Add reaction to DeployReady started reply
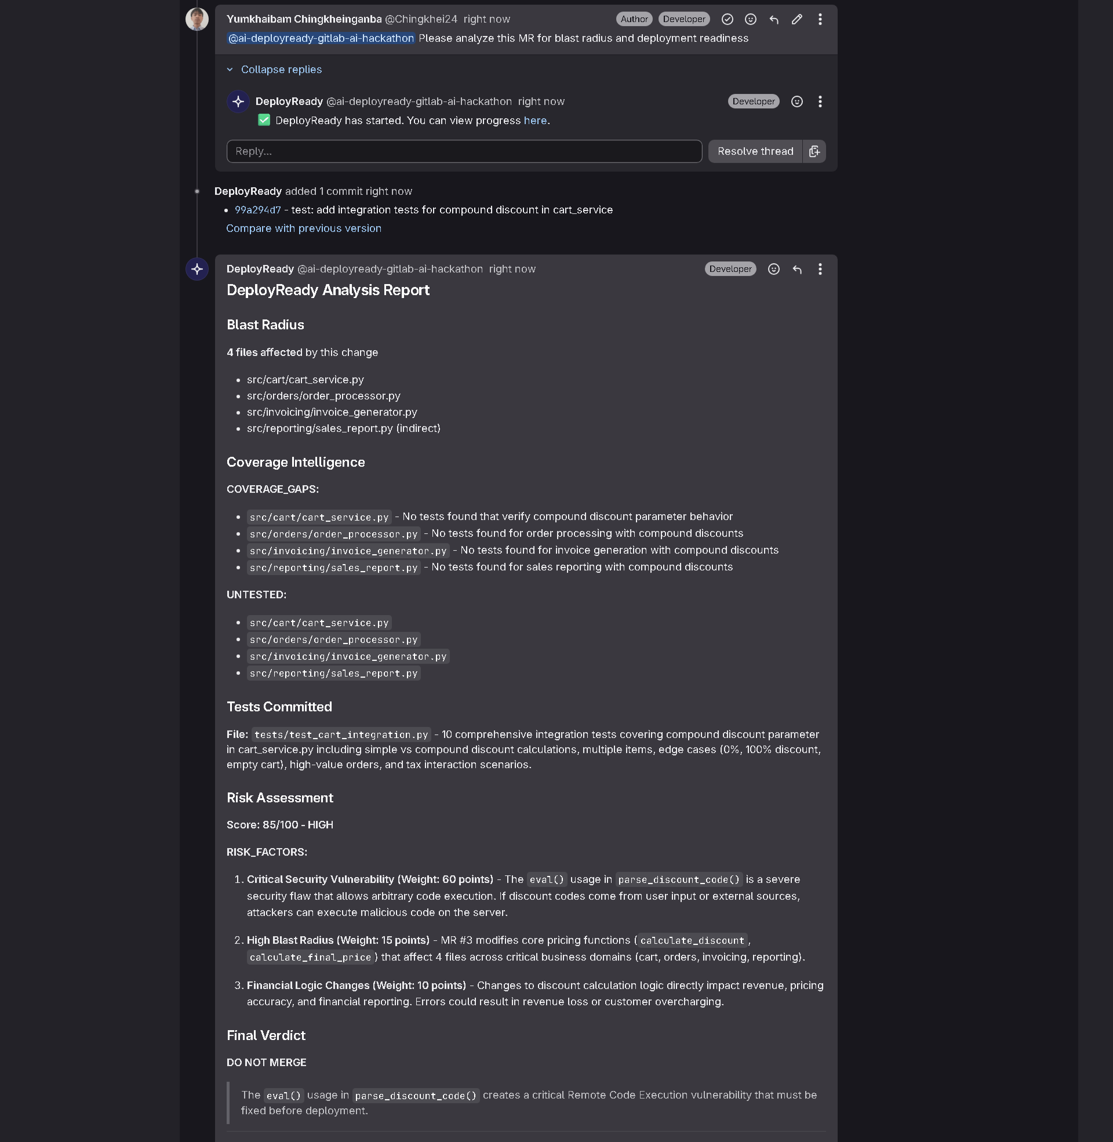 (796, 101)
